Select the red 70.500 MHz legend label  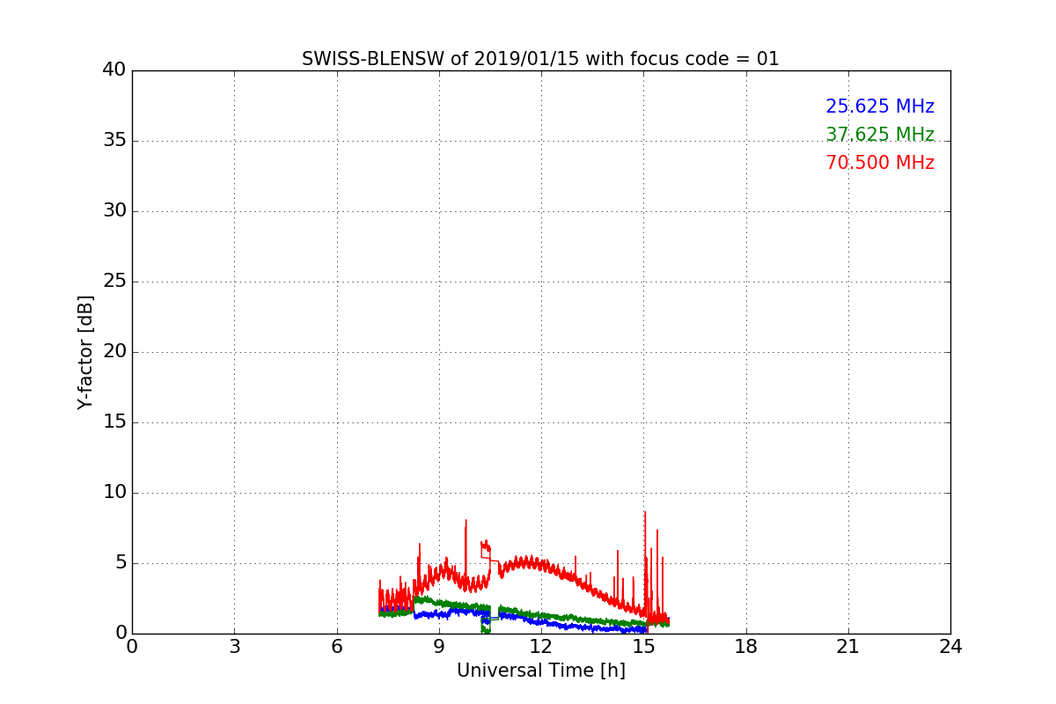(880, 163)
